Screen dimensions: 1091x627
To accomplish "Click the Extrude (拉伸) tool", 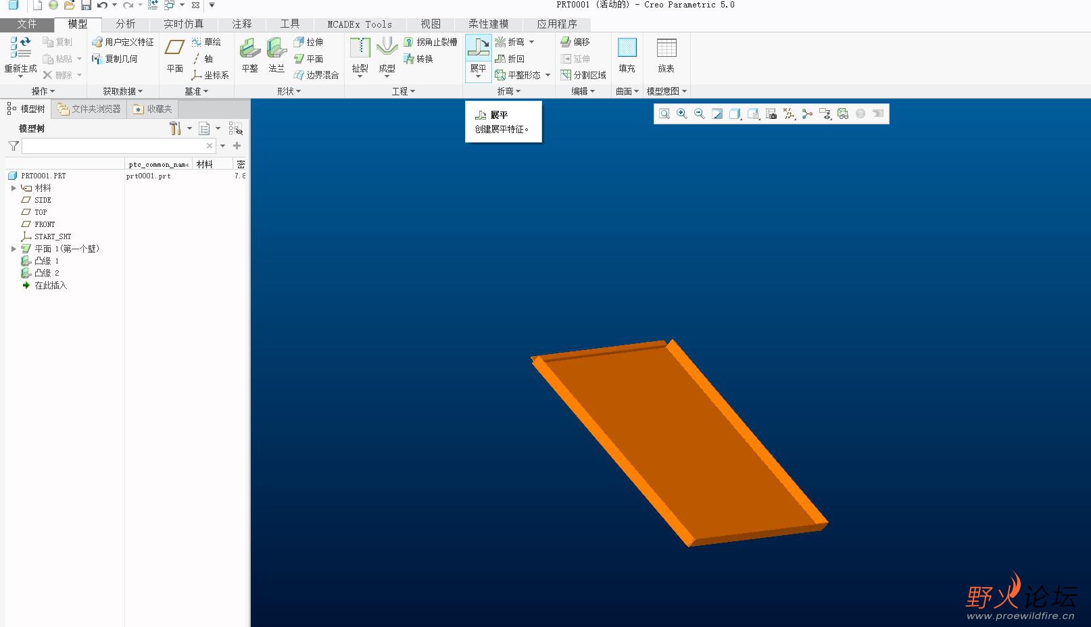I will 308,42.
